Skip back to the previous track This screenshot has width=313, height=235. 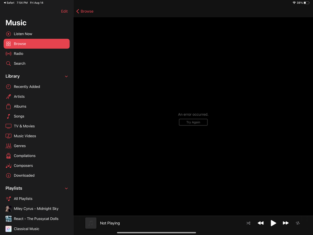(x=260, y=223)
